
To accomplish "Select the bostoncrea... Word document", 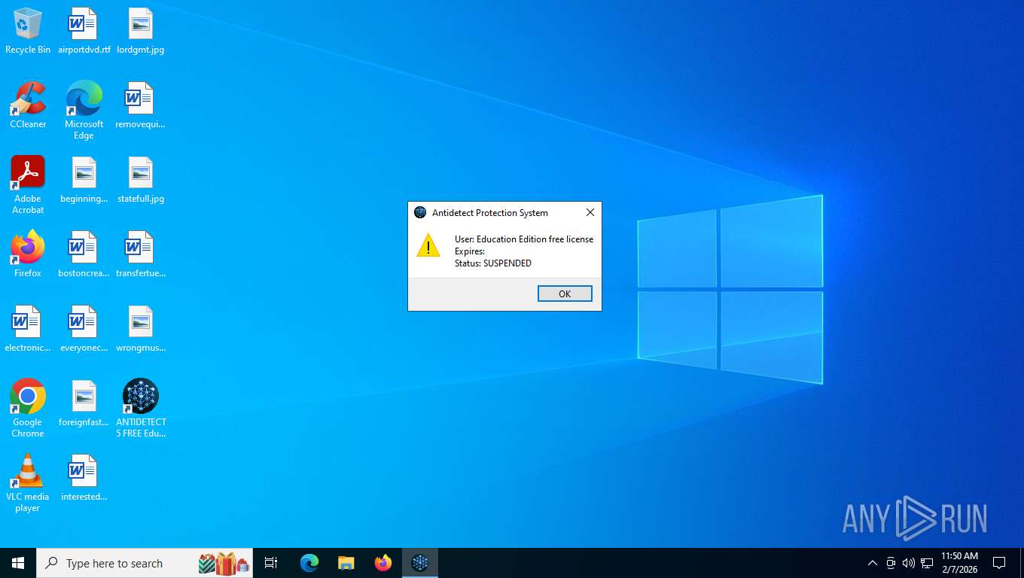I will click(84, 254).
